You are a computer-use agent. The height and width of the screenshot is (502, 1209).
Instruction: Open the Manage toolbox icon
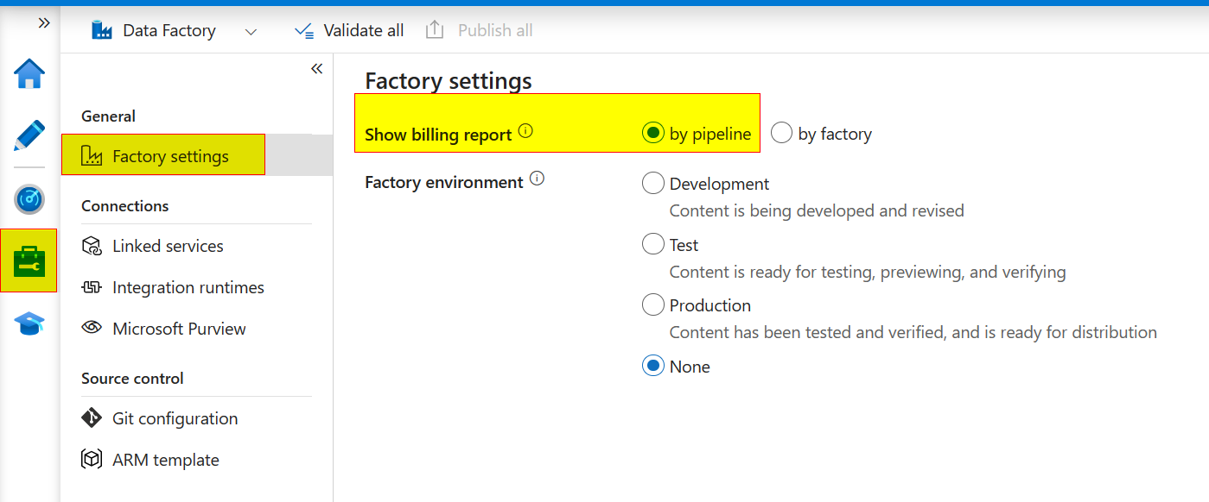tap(29, 260)
